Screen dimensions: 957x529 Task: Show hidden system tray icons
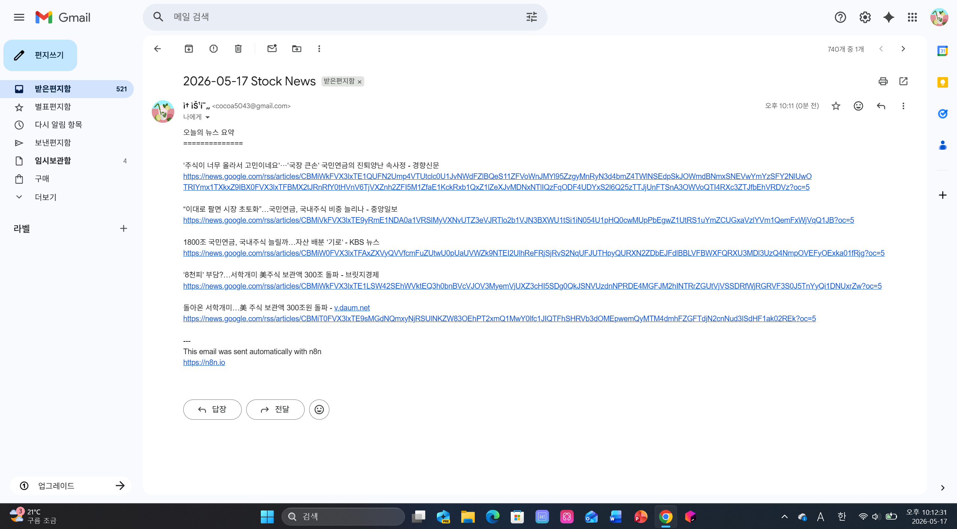click(784, 517)
